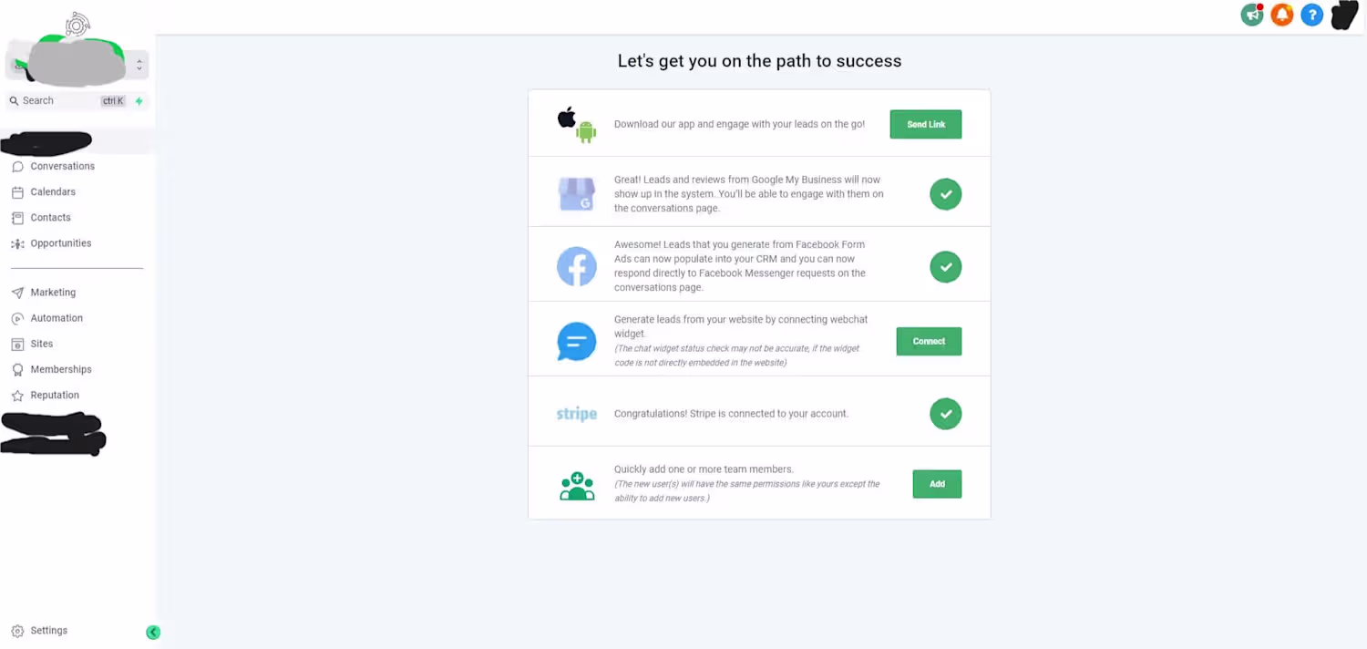1367x649 pixels.
Task: Click the Stripe logo
Action: [x=577, y=414]
